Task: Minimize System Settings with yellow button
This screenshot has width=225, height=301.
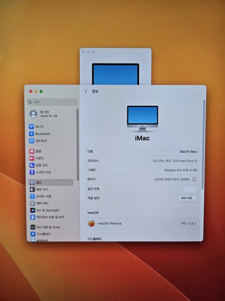Action: point(36,91)
